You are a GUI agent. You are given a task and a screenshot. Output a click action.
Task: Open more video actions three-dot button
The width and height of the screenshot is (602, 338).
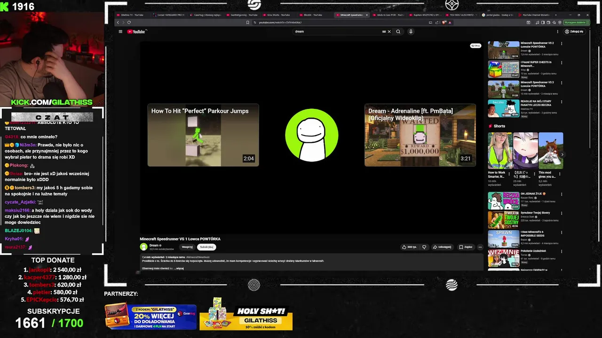coord(480,247)
